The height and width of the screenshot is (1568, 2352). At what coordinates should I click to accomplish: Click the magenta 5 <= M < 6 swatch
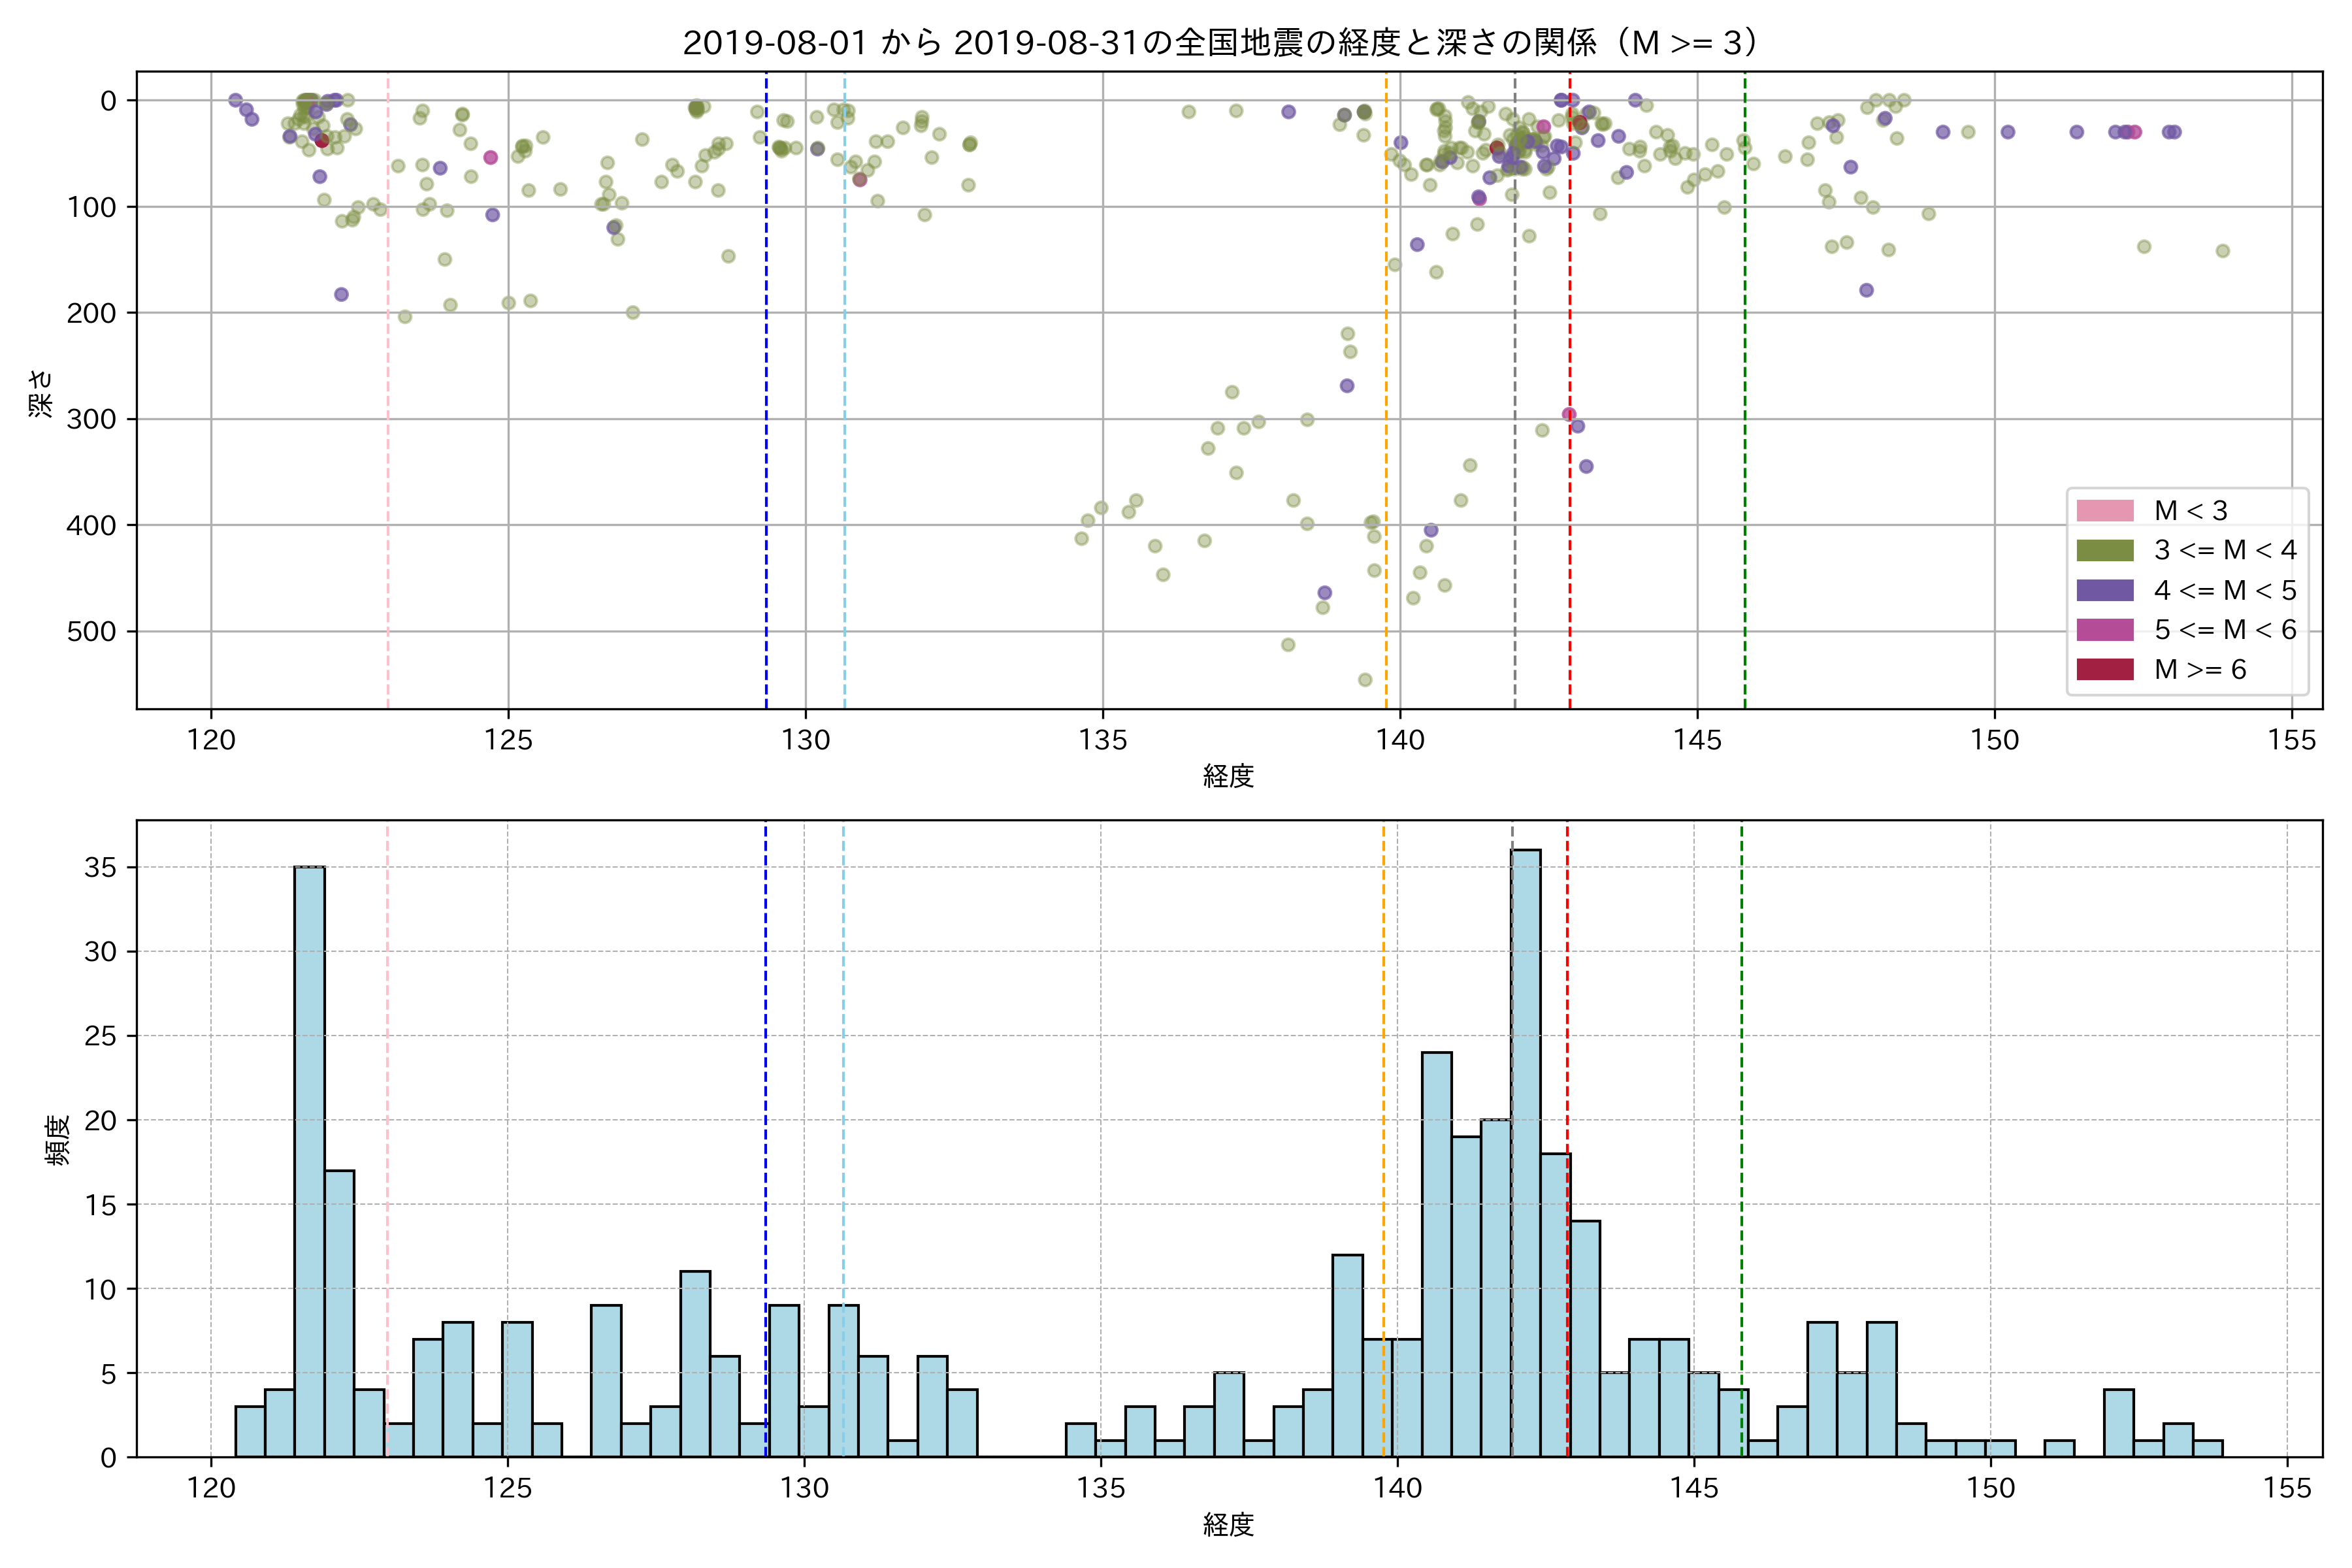[x=2104, y=630]
